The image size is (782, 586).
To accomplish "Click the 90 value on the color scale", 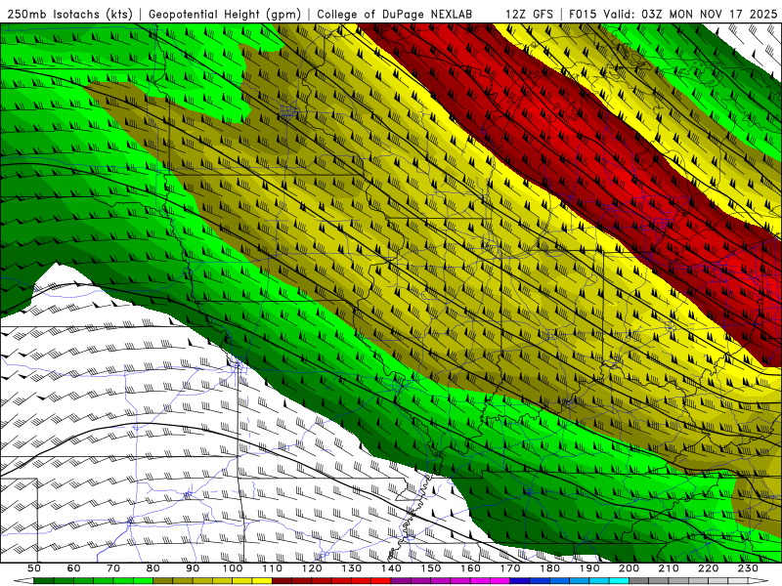I will [193, 568].
